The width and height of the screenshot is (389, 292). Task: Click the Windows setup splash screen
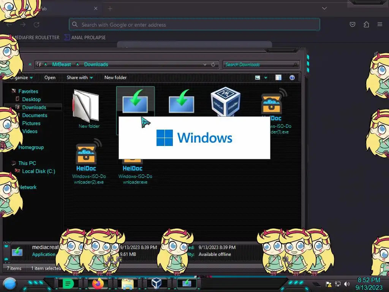click(x=194, y=138)
